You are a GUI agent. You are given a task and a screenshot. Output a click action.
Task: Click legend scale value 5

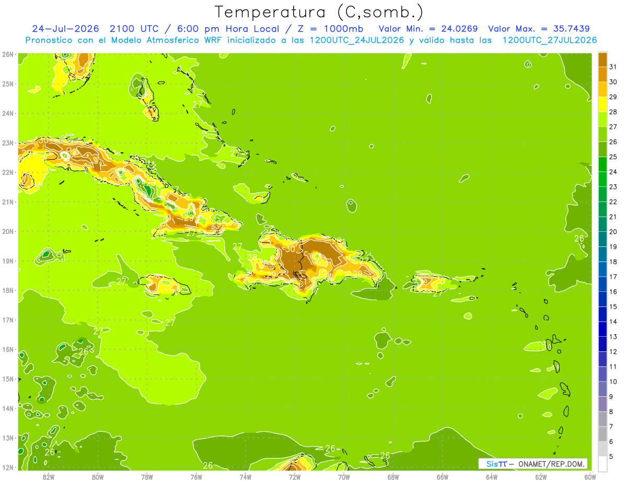click(611, 456)
